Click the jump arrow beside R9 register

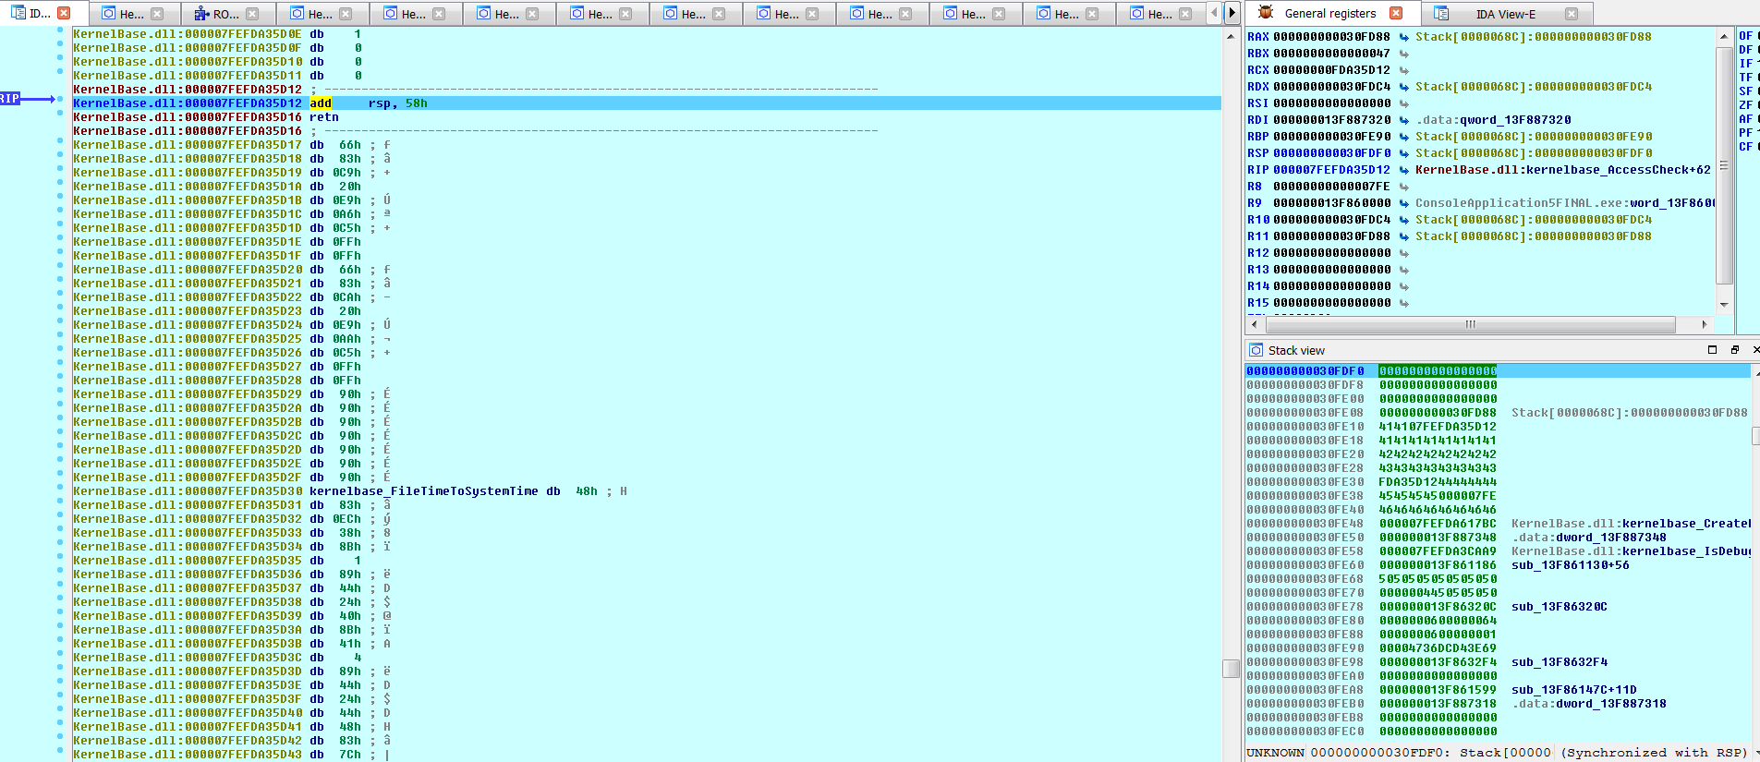[1403, 203]
